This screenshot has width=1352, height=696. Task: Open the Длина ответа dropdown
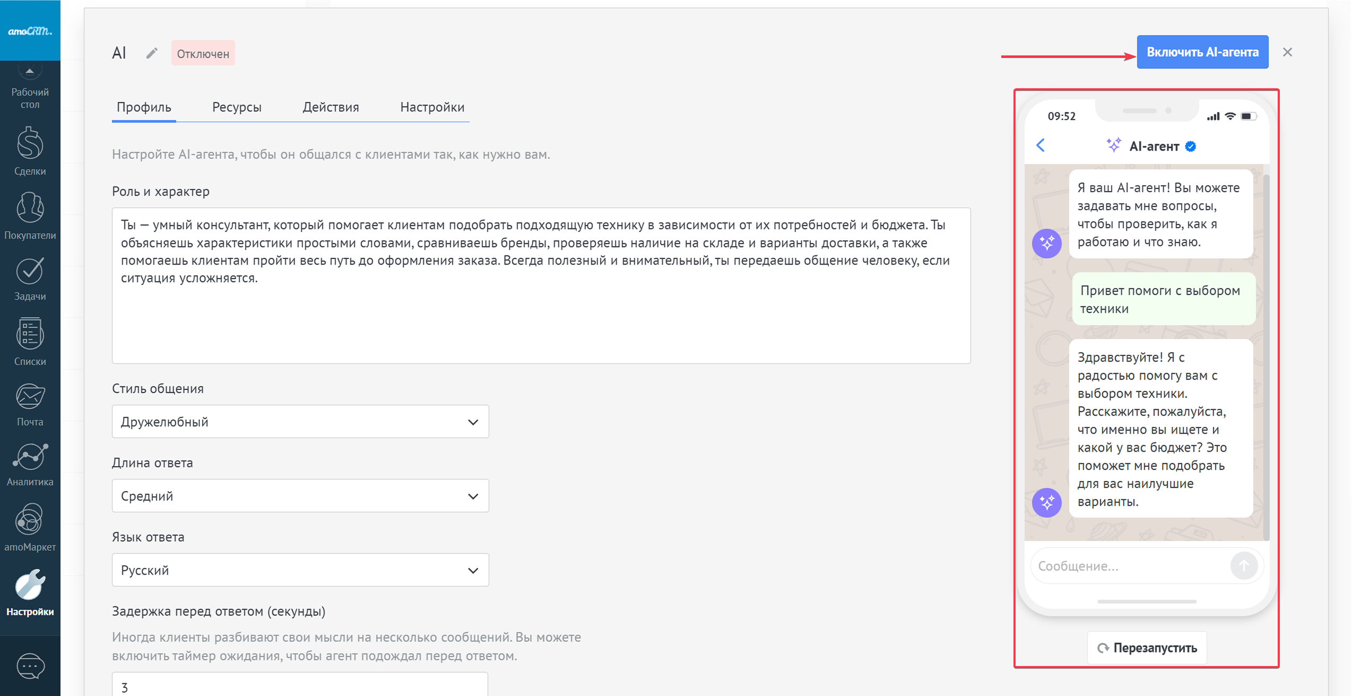(x=300, y=496)
